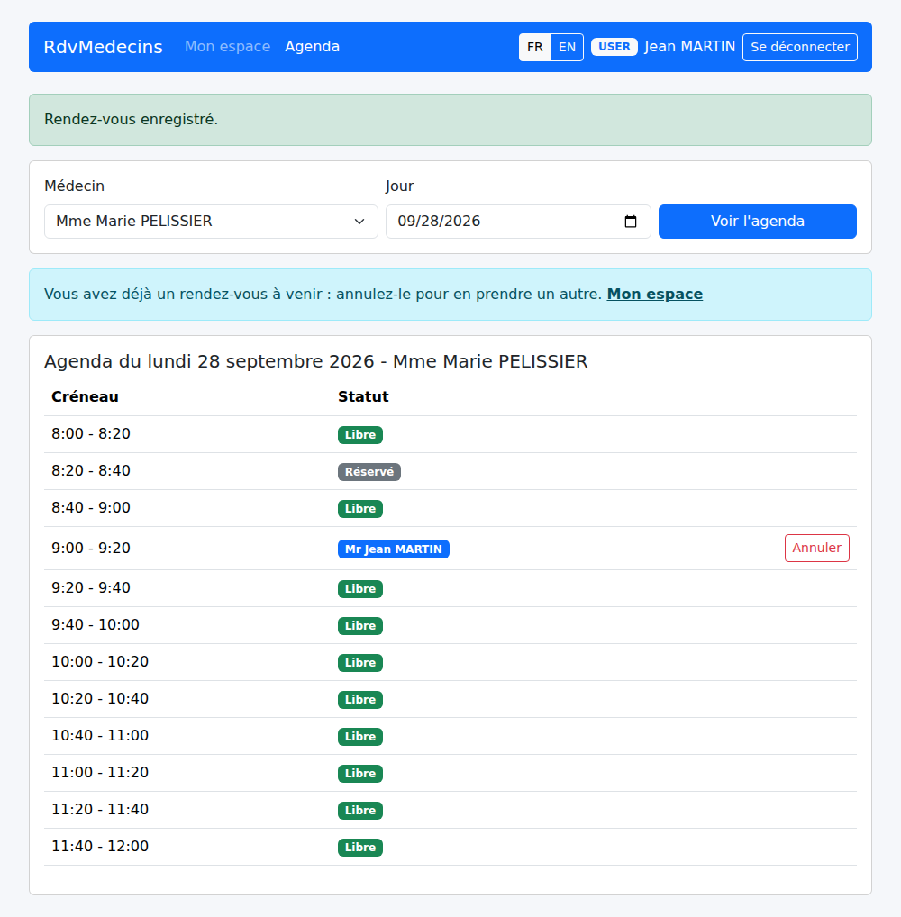Click the Libre badge for 10:20 - 10:40
This screenshot has width=901, height=917.
(x=360, y=699)
